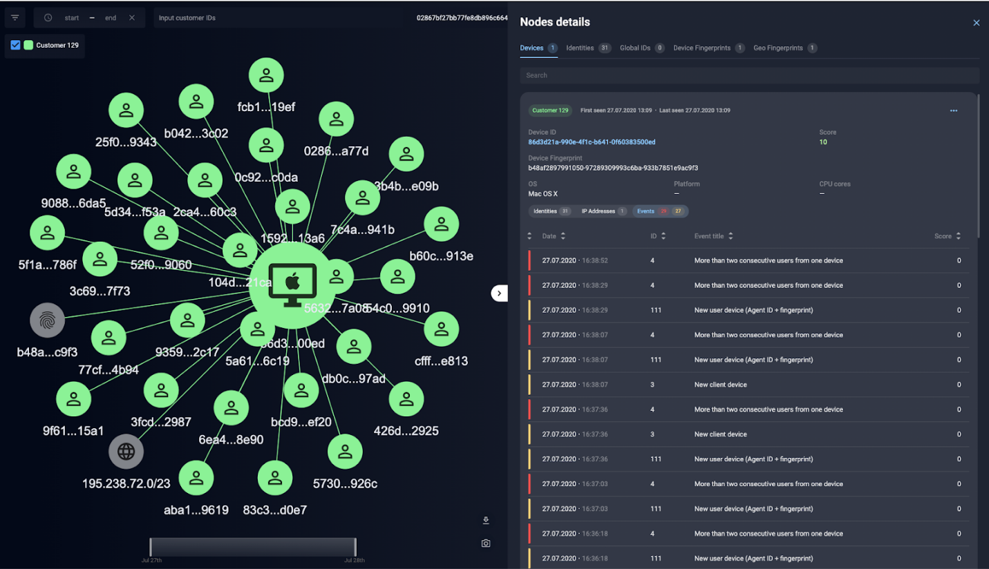Take a graph snapshot with the camera icon
The height and width of the screenshot is (569, 989).
point(486,543)
